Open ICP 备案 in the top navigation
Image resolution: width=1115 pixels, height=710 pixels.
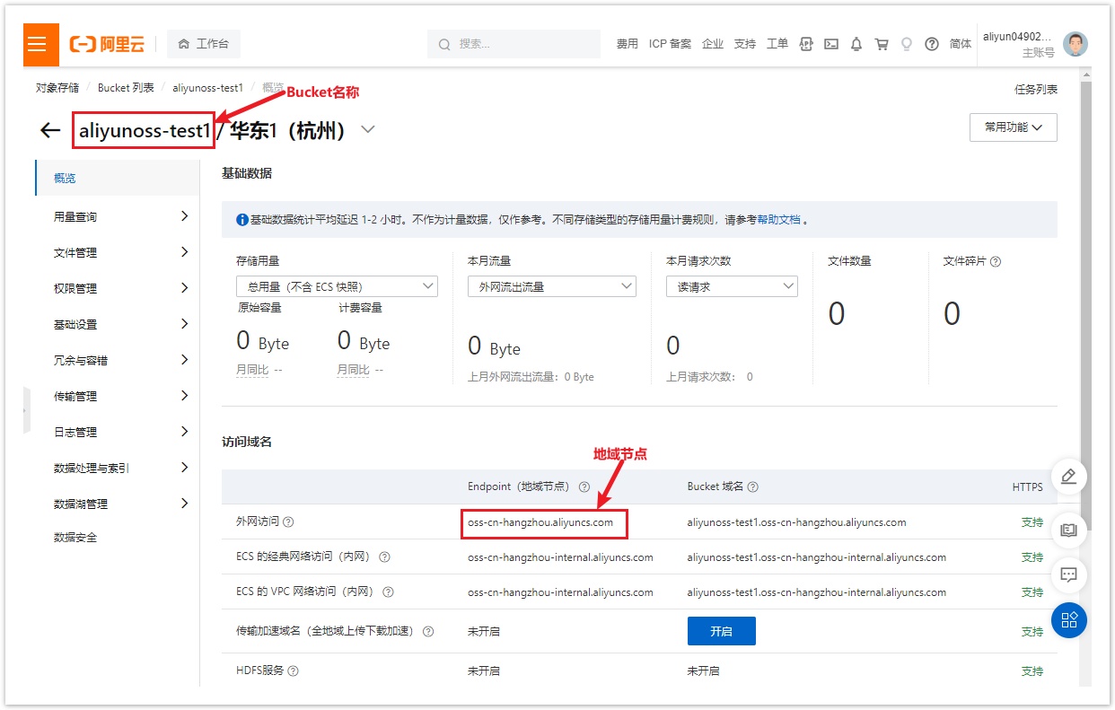(x=671, y=44)
